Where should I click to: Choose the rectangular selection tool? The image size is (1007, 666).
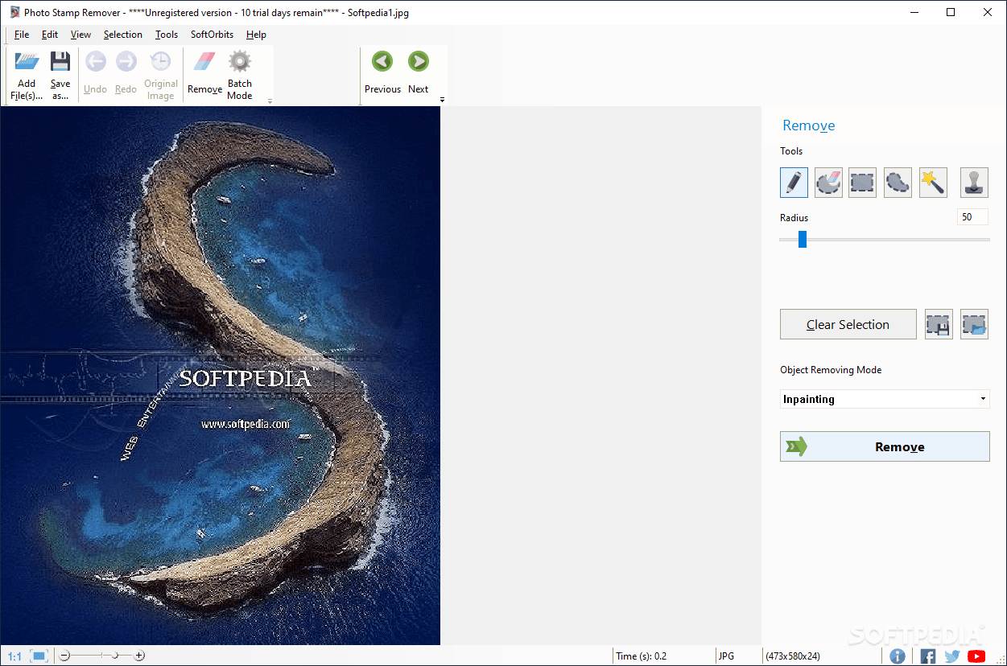(862, 182)
